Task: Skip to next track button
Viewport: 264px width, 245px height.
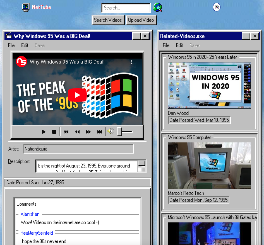Action: point(100,132)
